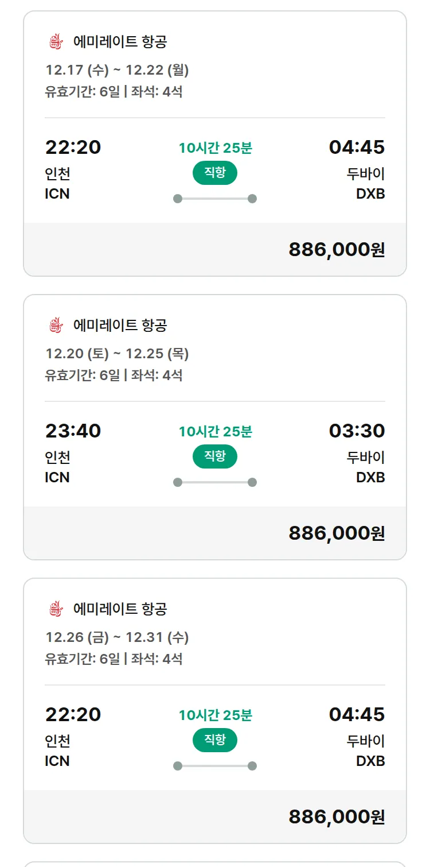Select 886,000원 price for 12.17 flight

click(337, 250)
